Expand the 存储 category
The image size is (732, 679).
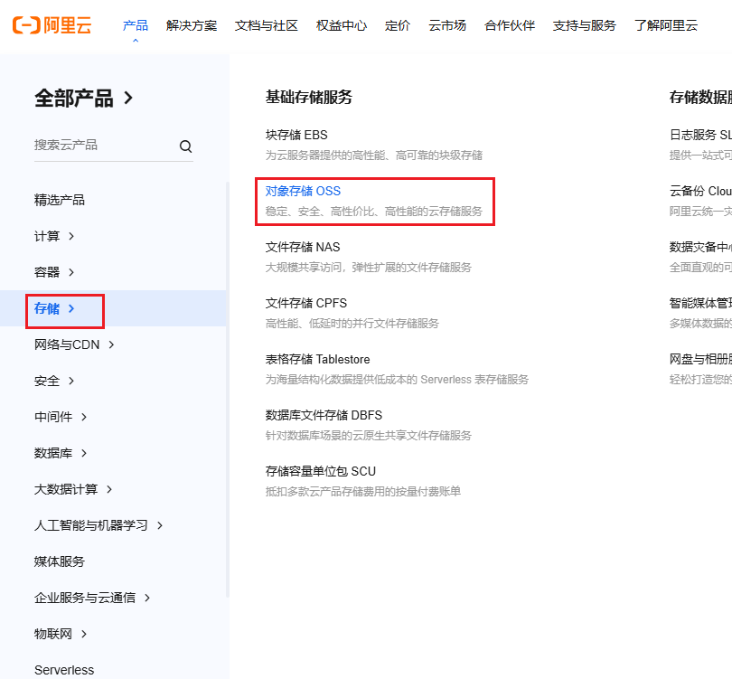(x=54, y=308)
